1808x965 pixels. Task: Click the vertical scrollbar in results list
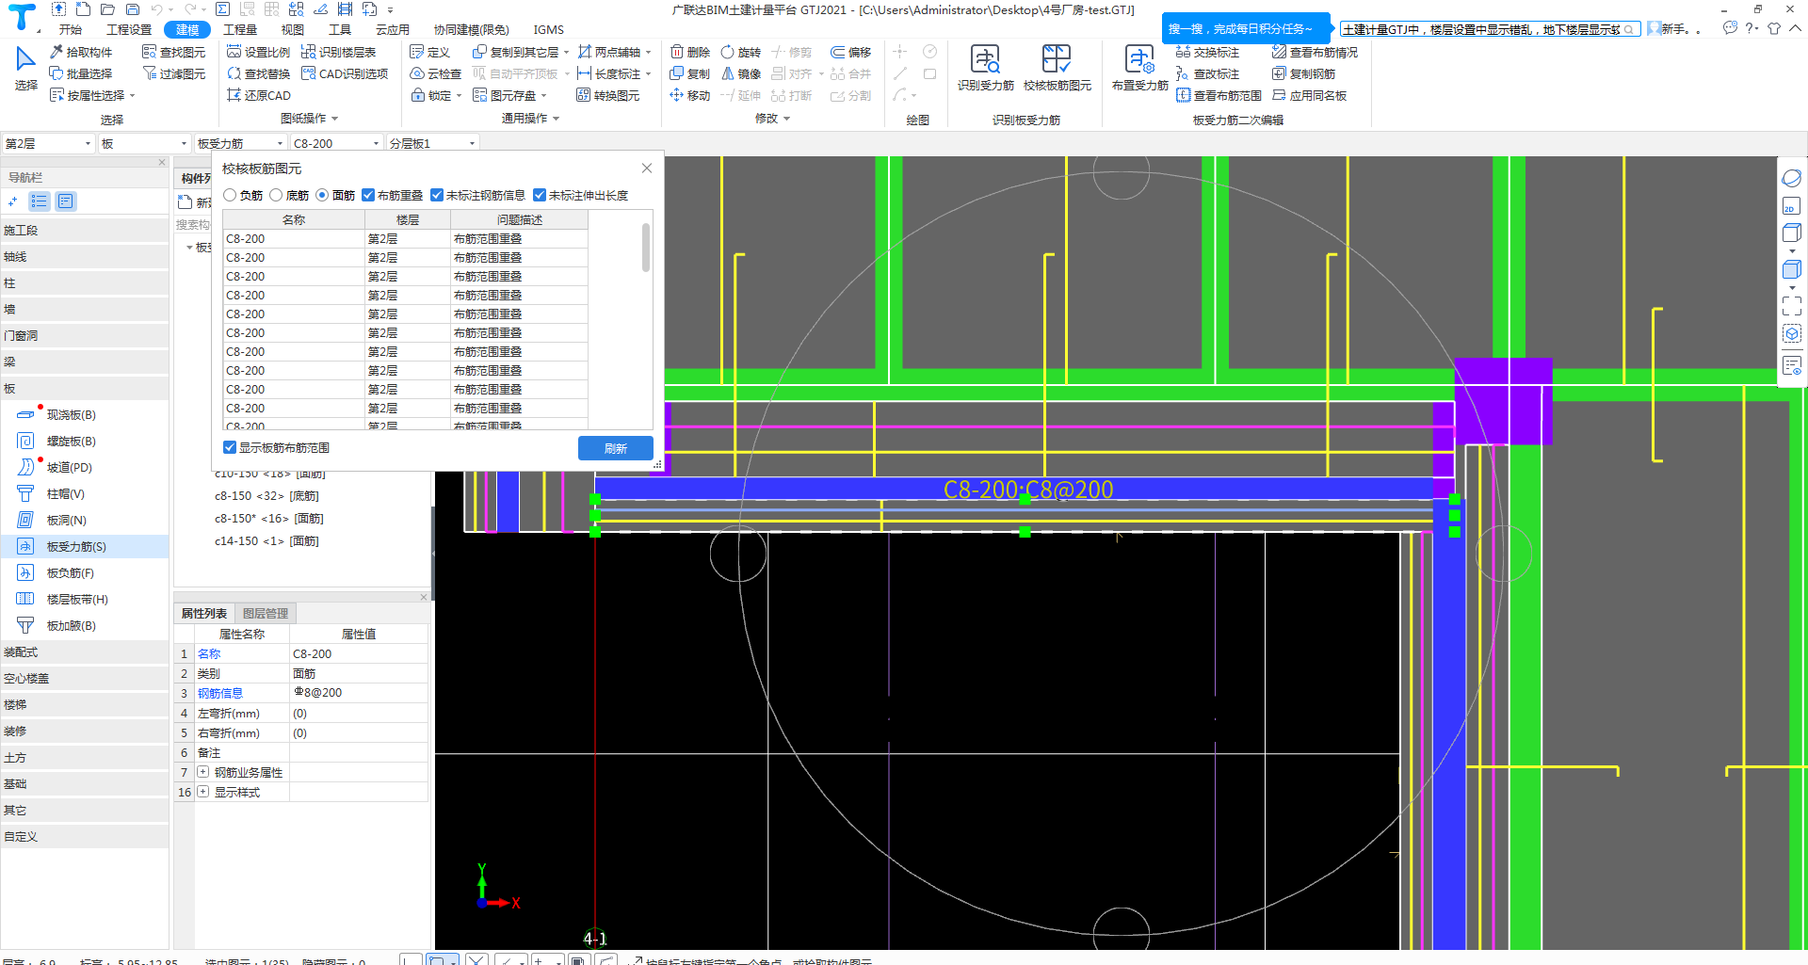(x=646, y=247)
